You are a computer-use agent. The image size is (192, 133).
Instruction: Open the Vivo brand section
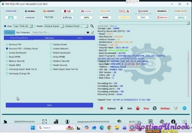143,17
